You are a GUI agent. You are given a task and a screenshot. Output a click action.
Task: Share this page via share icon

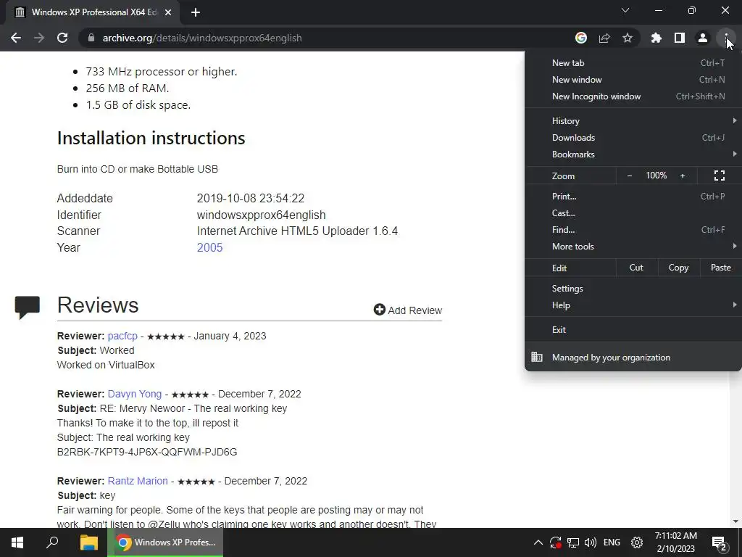click(x=604, y=38)
